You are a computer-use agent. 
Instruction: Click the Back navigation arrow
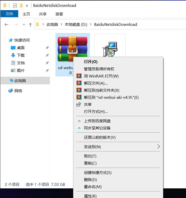tap(6, 25)
